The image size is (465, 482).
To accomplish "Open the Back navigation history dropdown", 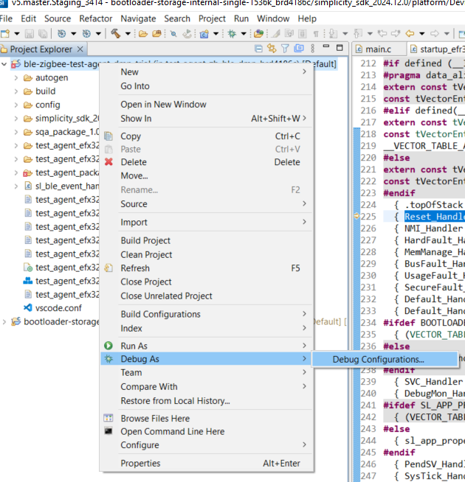I will [422, 33].
